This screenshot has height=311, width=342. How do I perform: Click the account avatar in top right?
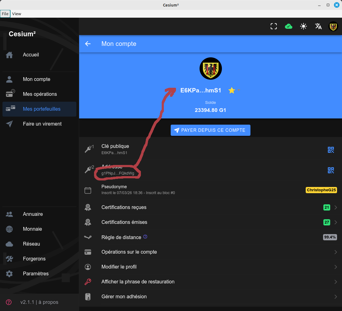(x=333, y=26)
